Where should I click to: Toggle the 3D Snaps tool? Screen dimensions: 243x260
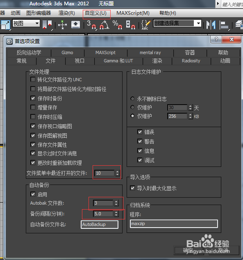(91, 25)
